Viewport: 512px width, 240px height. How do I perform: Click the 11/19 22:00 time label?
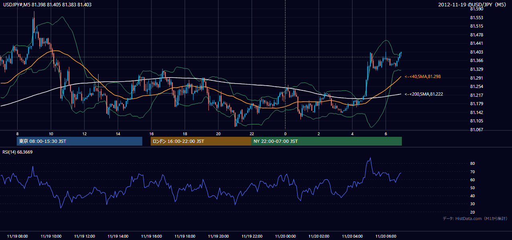click(x=252, y=236)
